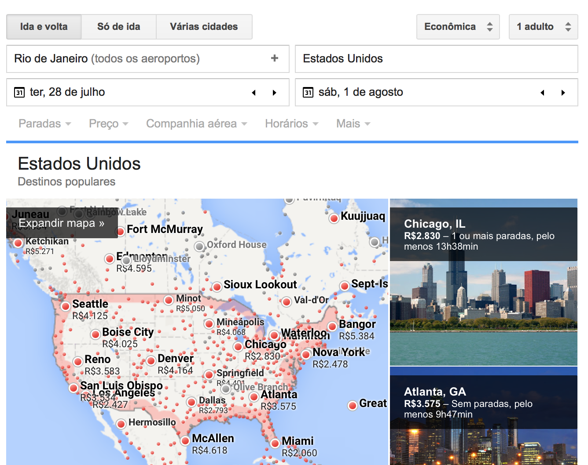Click the return date calendar icon
Image resolution: width=588 pixels, height=465 pixels.
308,92
